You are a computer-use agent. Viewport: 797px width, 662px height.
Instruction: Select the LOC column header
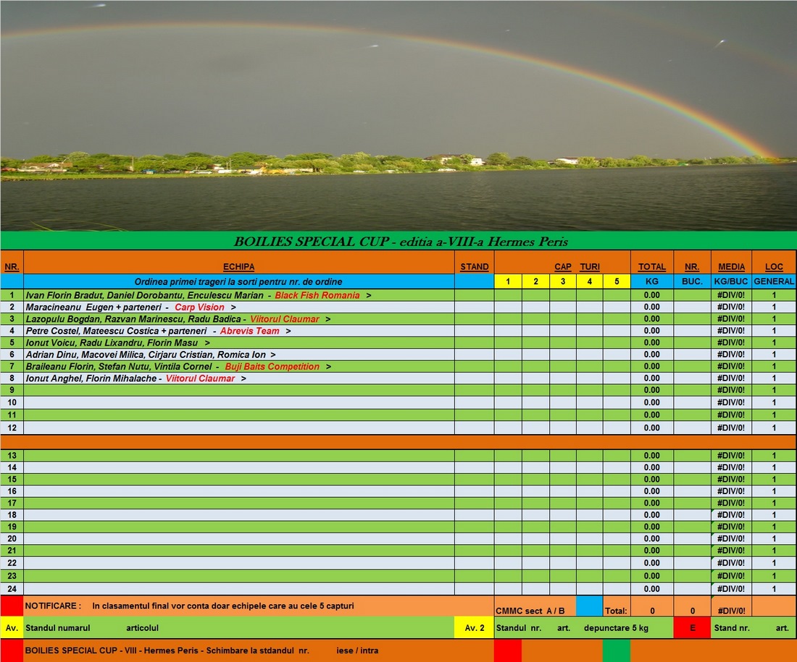pyautogui.click(x=774, y=267)
